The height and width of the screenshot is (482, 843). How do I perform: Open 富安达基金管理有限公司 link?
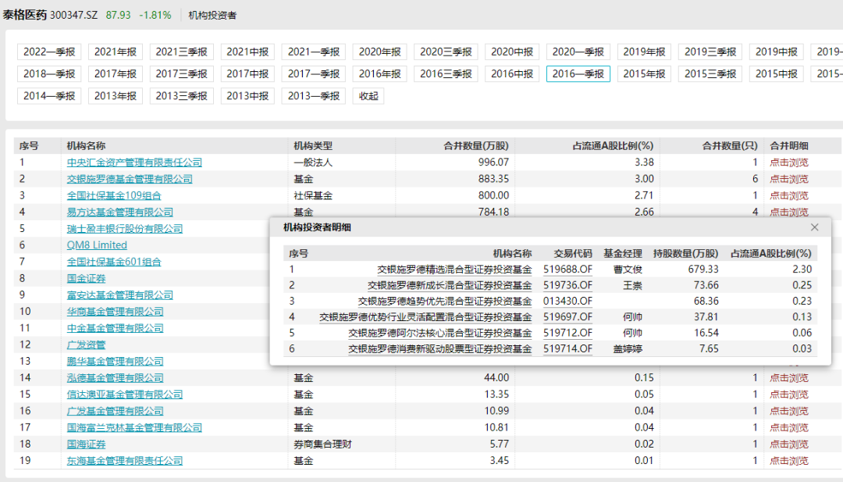point(120,295)
